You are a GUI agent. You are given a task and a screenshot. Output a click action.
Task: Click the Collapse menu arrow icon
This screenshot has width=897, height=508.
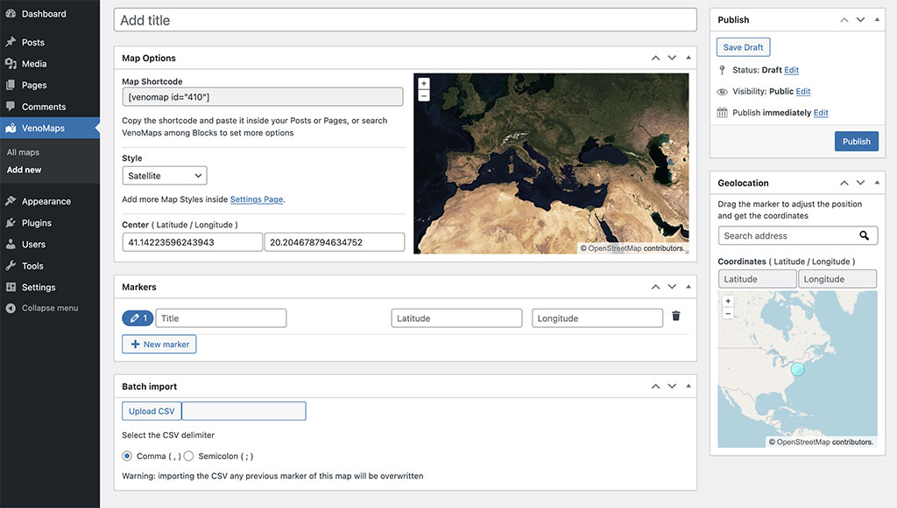click(11, 309)
